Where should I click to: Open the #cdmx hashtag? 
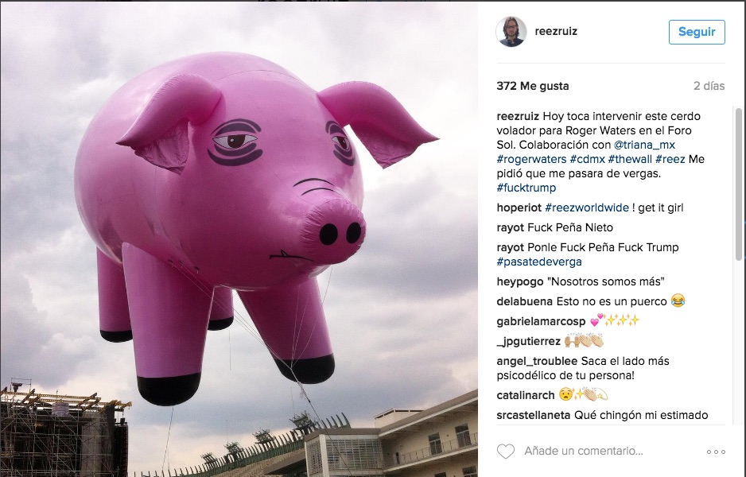[587, 159]
